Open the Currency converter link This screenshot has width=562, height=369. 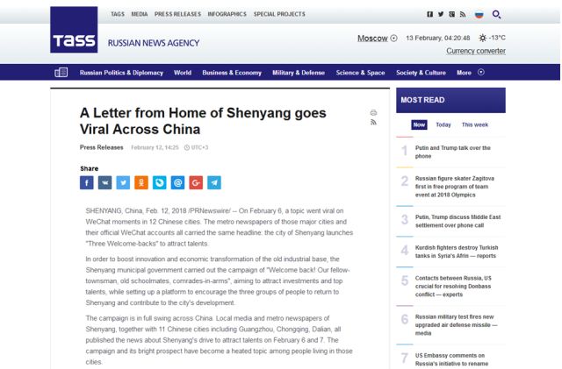475,51
